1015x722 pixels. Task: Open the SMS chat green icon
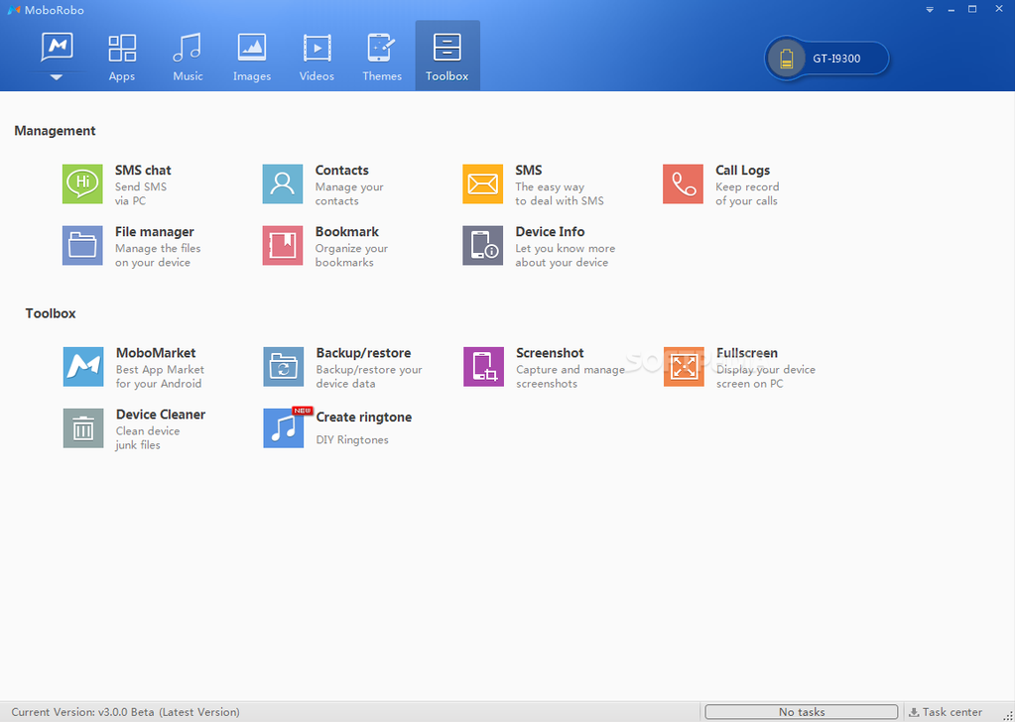point(82,184)
